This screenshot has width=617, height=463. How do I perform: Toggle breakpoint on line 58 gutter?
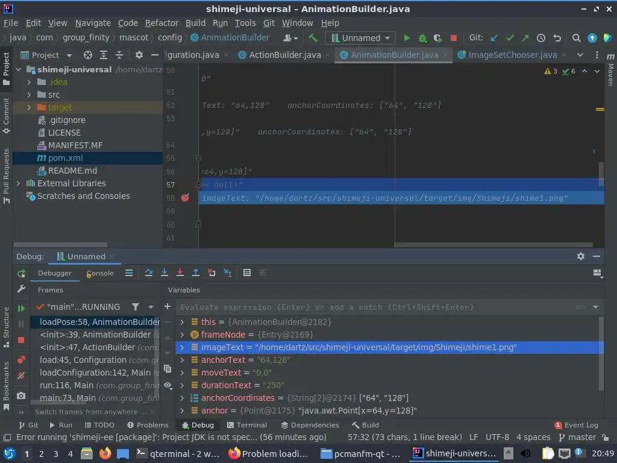(185, 198)
